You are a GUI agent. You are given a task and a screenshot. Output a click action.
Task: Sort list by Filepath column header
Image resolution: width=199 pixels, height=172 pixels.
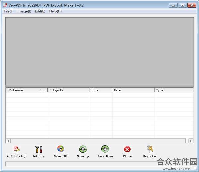tap(69, 90)
